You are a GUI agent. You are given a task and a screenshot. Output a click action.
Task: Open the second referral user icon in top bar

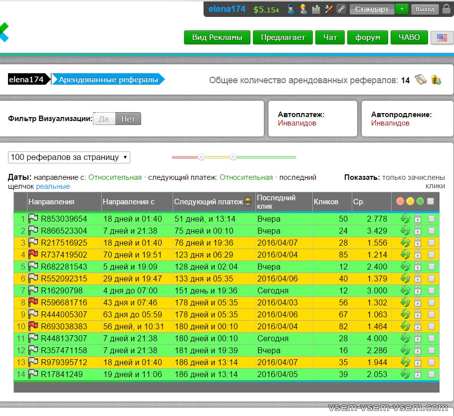point(303,9)
